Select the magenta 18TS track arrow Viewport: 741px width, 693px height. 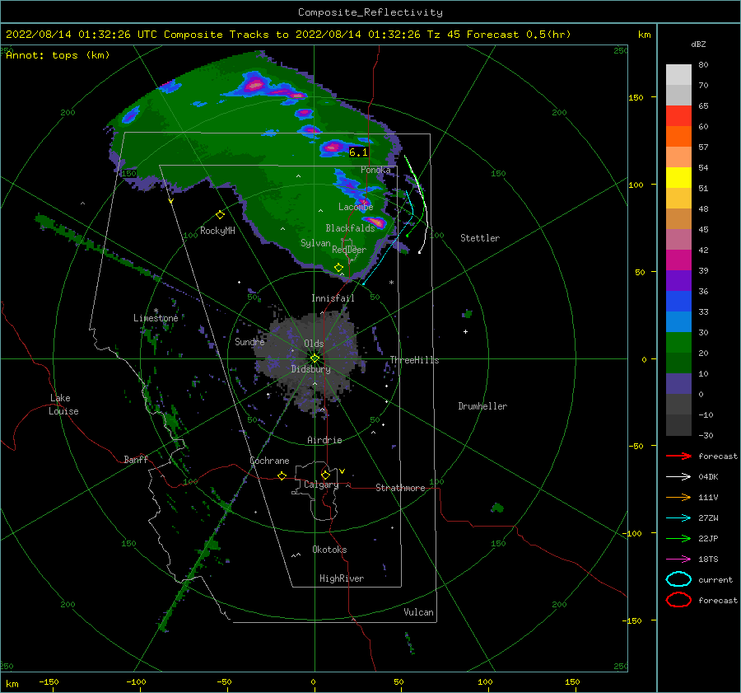click(678, 560)
